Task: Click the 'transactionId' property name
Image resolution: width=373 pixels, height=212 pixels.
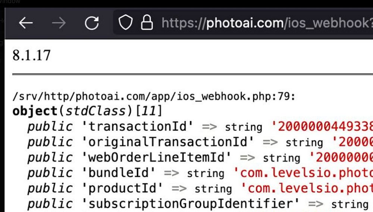Action: [x=137, y=126]
